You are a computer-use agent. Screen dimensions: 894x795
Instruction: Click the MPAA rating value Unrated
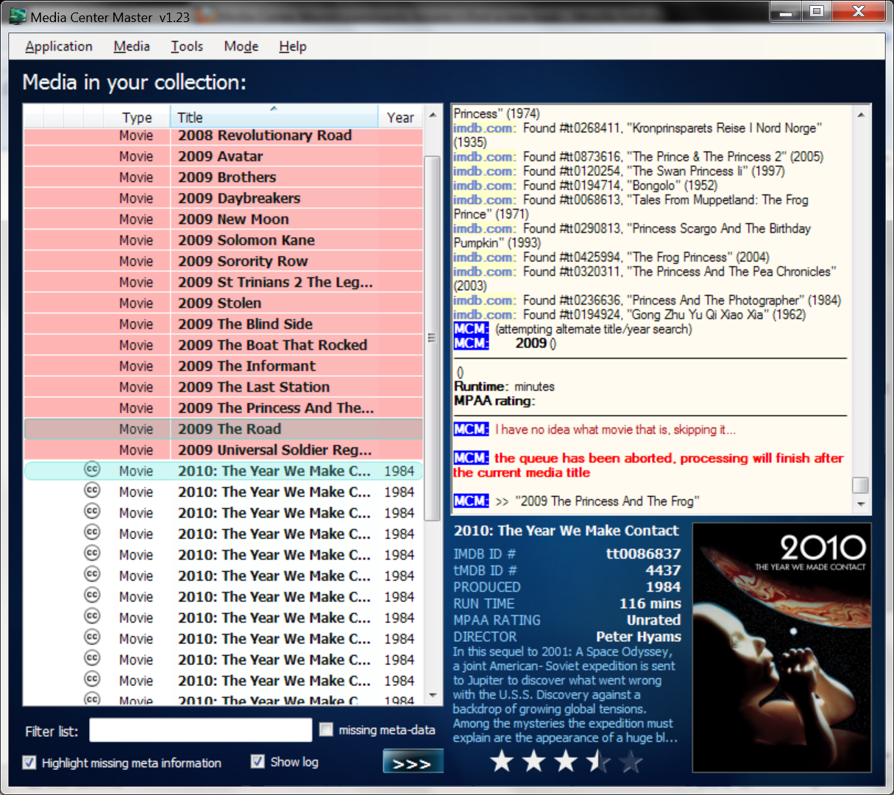point(653,620)
